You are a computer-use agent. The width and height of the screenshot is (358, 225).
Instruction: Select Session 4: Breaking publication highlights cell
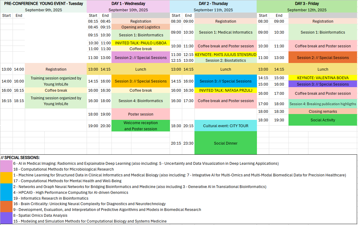coord(323,104)
